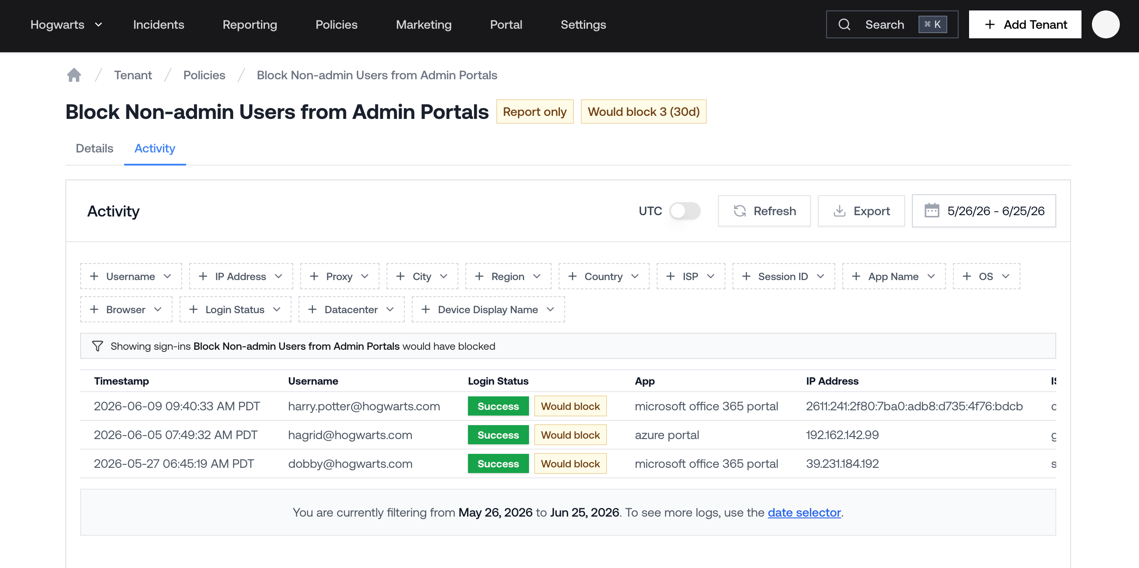Click the plus icon beside OS filter
This screenshot has height=568, width=1139.
pos(966,276)
